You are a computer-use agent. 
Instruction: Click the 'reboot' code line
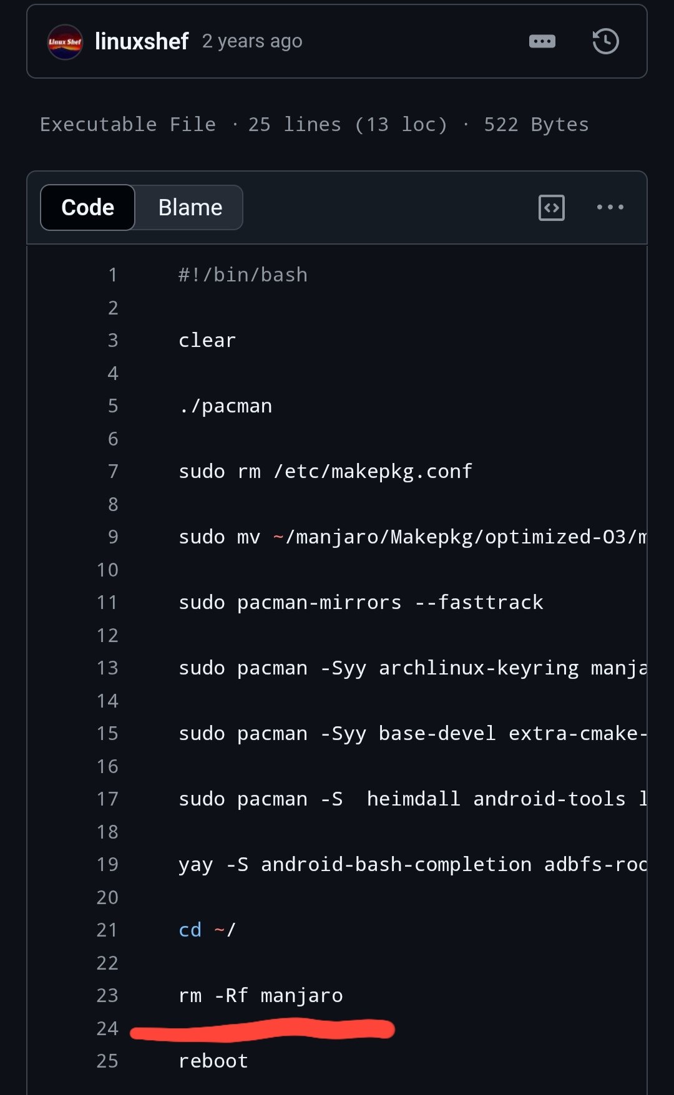click(x=213, y=1061)
